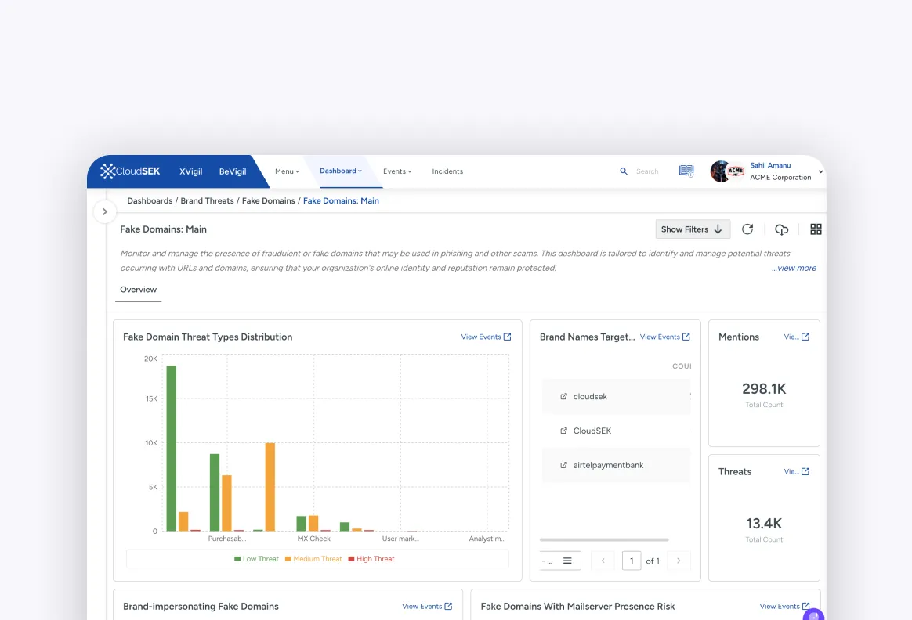Click the tallest green Low Threat bar

point(171,448)
